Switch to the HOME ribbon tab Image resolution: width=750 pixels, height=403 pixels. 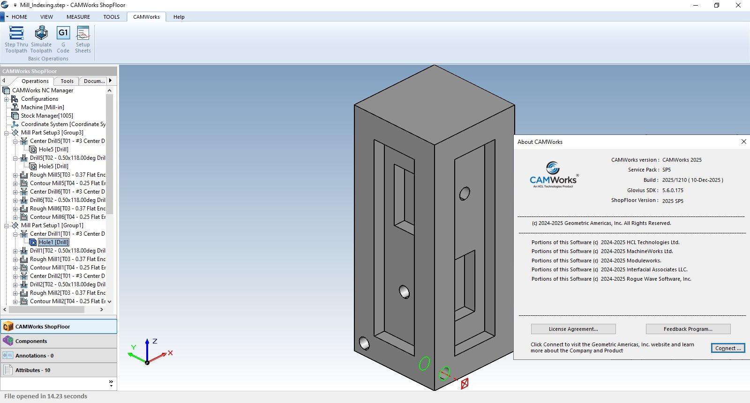click(x=20, y=17)
